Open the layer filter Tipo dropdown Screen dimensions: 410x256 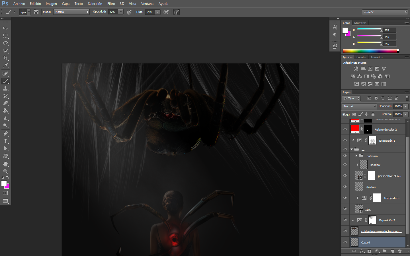(351, 98)
